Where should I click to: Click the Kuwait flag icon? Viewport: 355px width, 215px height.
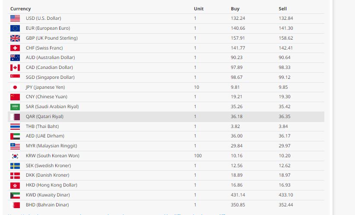(15, 195)
